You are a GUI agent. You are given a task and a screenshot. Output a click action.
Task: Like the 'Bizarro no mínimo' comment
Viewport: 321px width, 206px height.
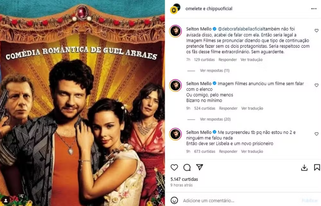tap(316, 85)
